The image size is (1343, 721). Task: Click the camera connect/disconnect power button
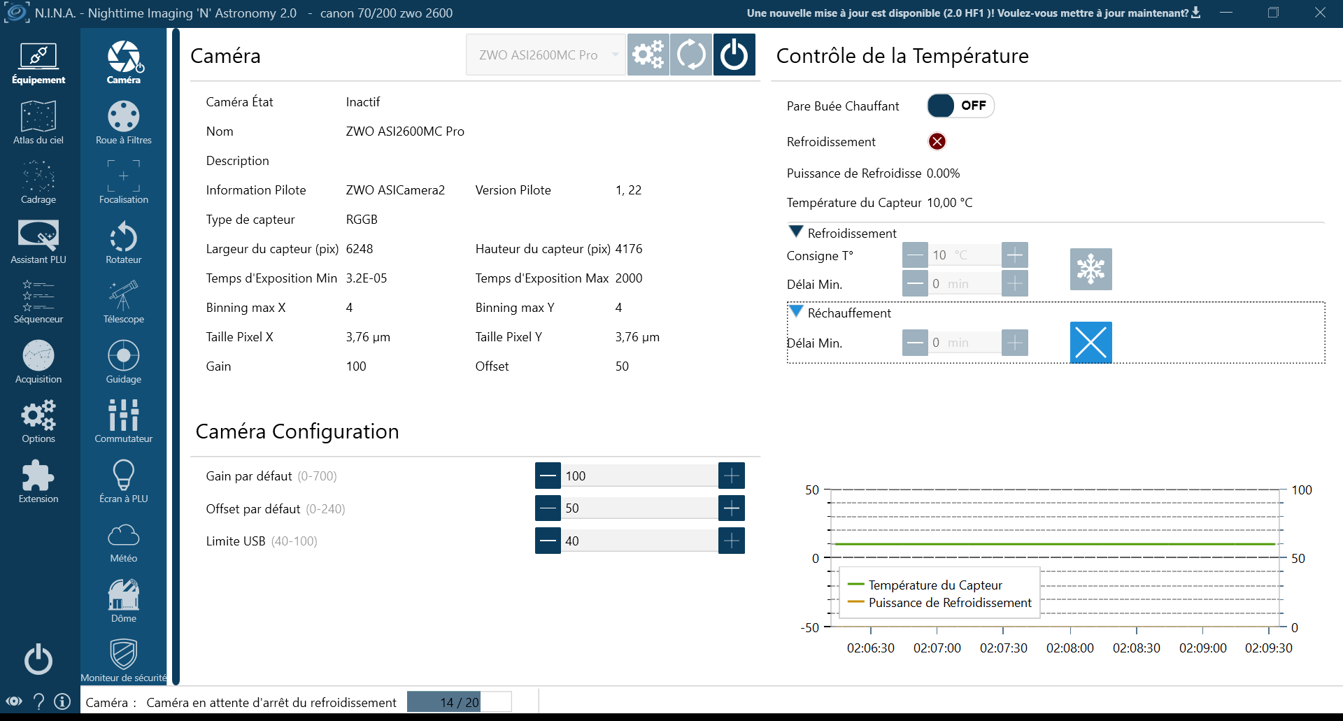pyautogui.click(x=734, y=55)
